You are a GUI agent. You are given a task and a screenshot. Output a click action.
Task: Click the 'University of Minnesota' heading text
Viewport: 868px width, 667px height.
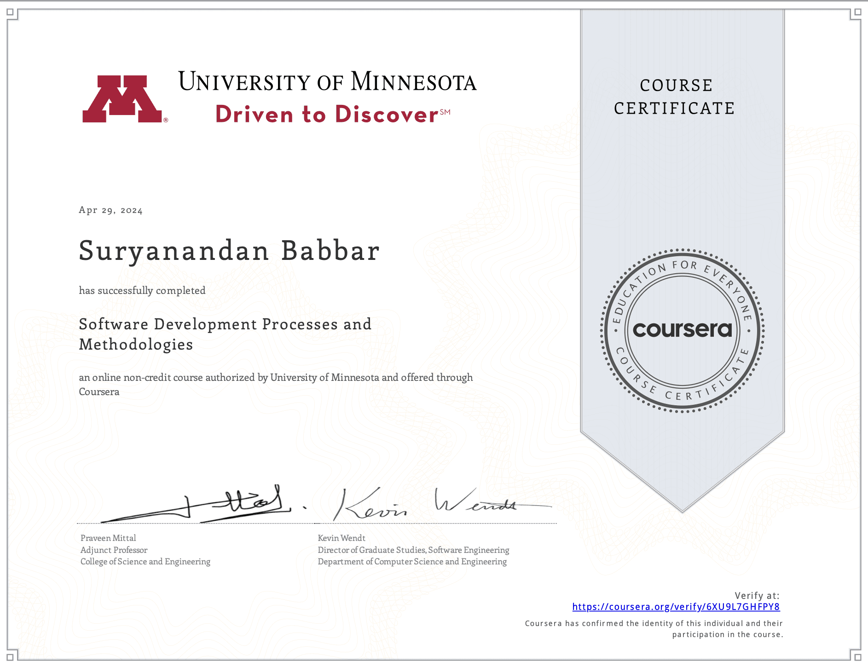click(327, 81)
